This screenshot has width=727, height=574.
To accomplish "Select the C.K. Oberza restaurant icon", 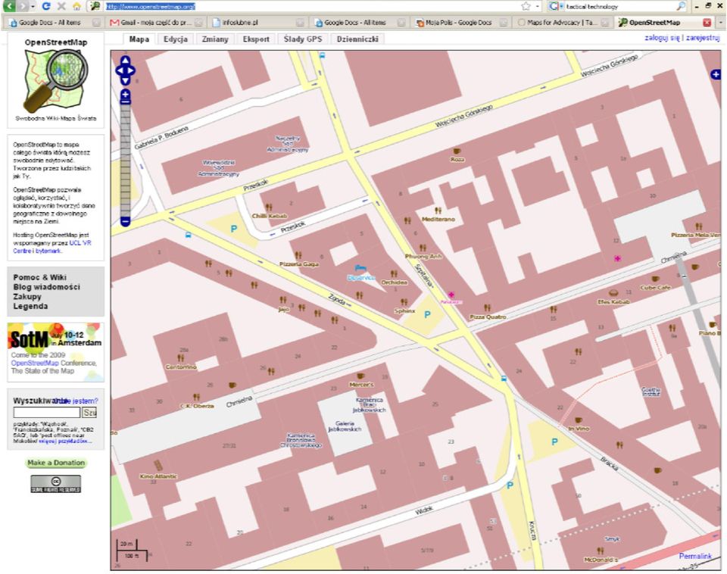I will pos(196,398).
